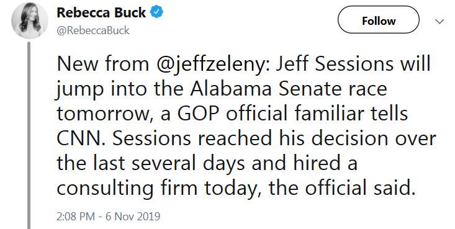The width and height of the screenshot is (455, 229).
Task: Click 'the official said.' closing words
Action: pos(343,188)
